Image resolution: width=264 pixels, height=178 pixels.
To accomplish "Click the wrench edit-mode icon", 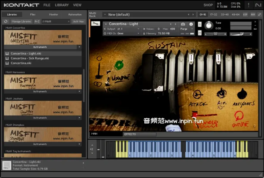I will click(96, 24).
